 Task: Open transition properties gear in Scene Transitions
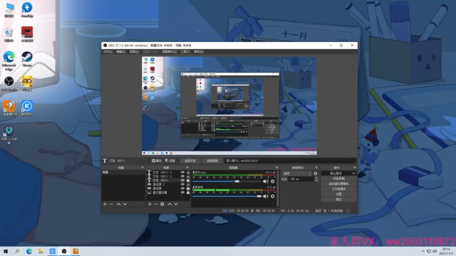click(x=316, y=174)
